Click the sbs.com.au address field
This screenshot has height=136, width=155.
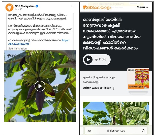click(x=116, y=131)
